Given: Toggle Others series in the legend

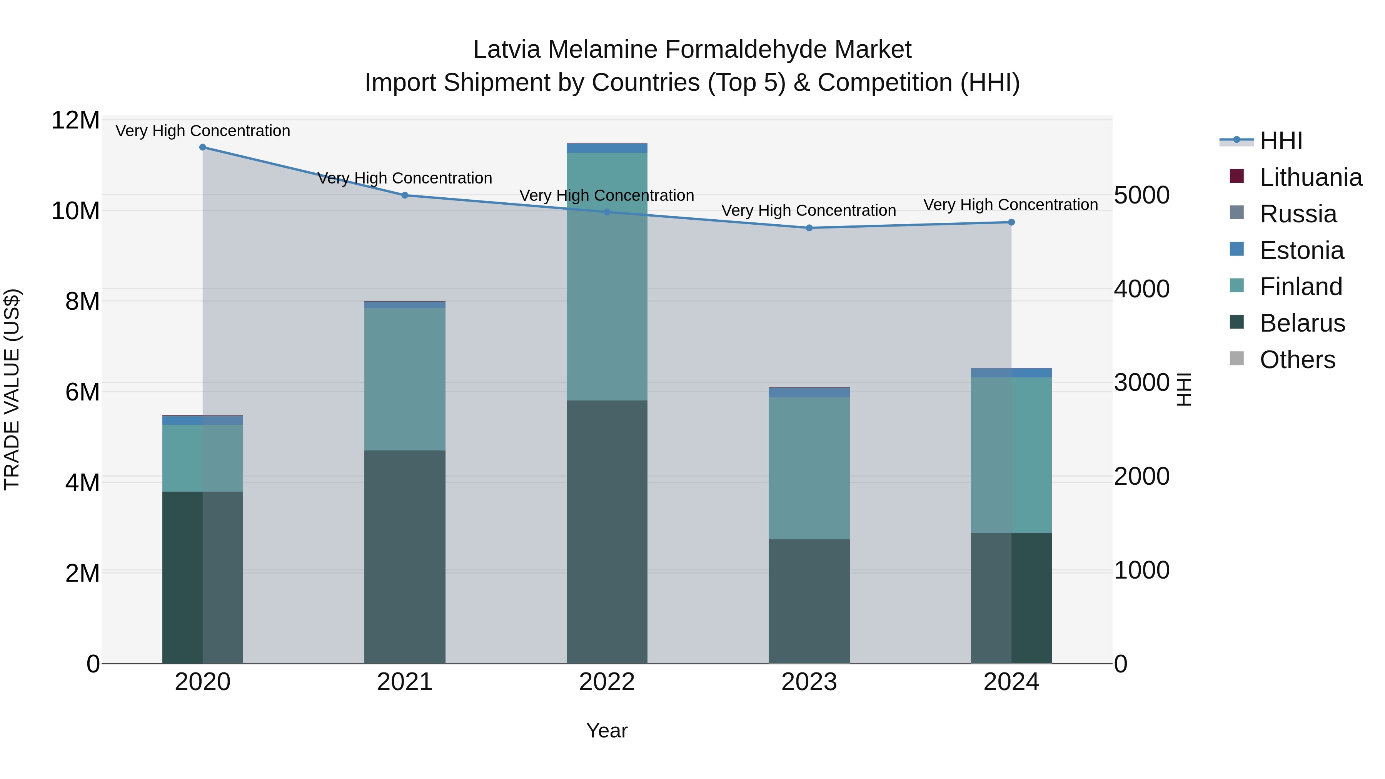Looking at the screenshot, I should [x=1282, y=359].
